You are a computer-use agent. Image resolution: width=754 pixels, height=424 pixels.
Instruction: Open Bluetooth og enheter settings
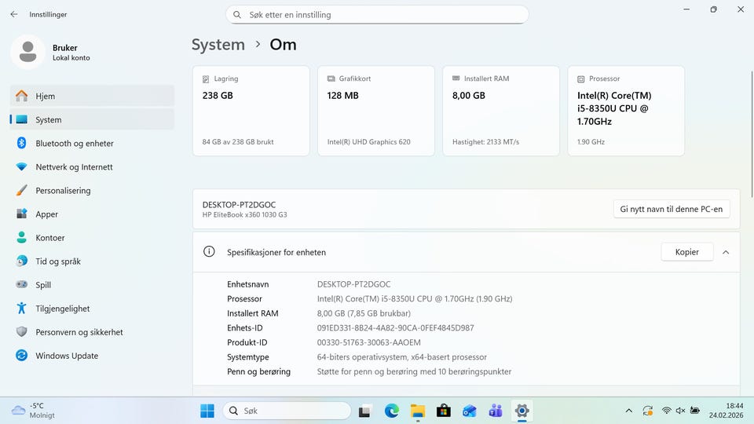75,144
